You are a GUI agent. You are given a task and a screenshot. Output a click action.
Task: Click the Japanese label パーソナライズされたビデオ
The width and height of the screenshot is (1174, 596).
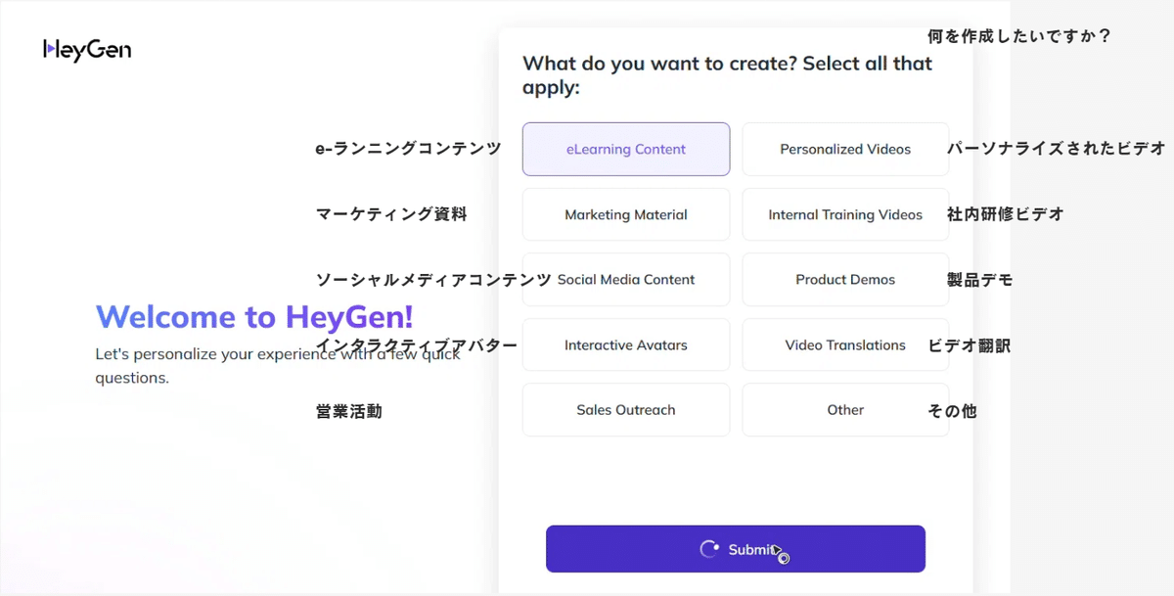[1055, 149]
